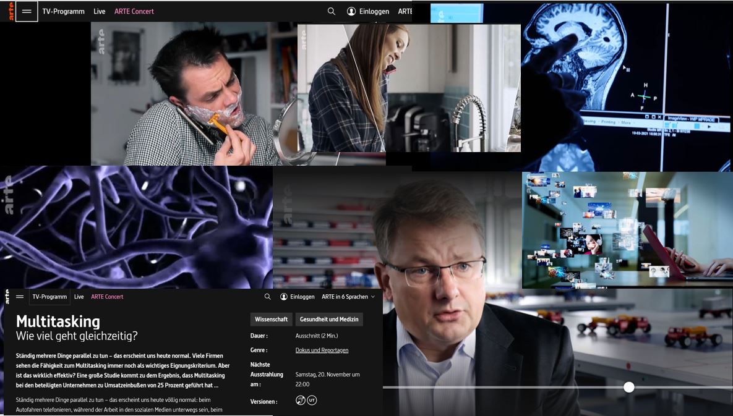Open the purple neuron network image
733x416 pixels.
click(136, 227)
